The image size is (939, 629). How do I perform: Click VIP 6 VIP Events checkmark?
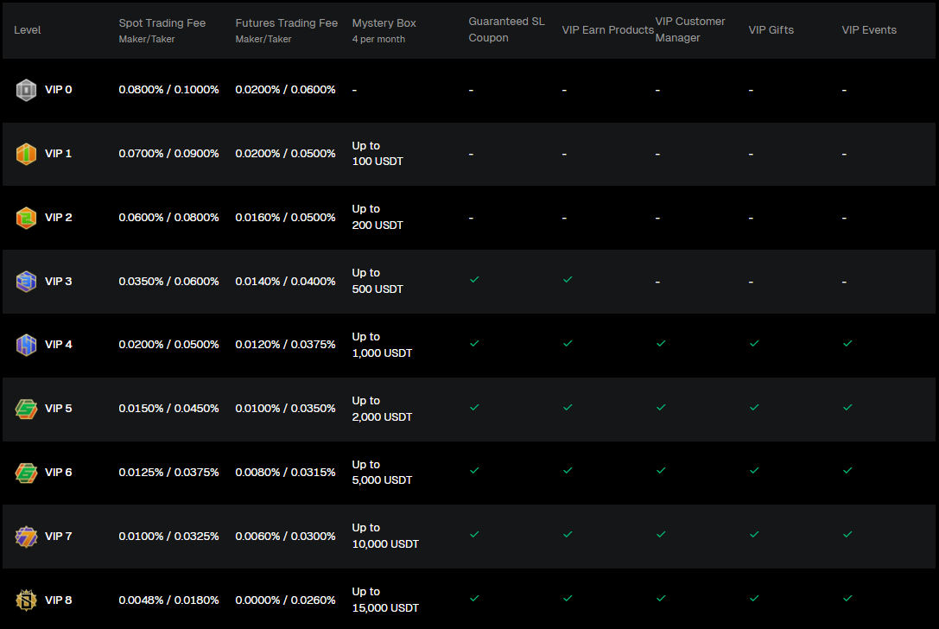pyautogui.click(x=847, y=471)
